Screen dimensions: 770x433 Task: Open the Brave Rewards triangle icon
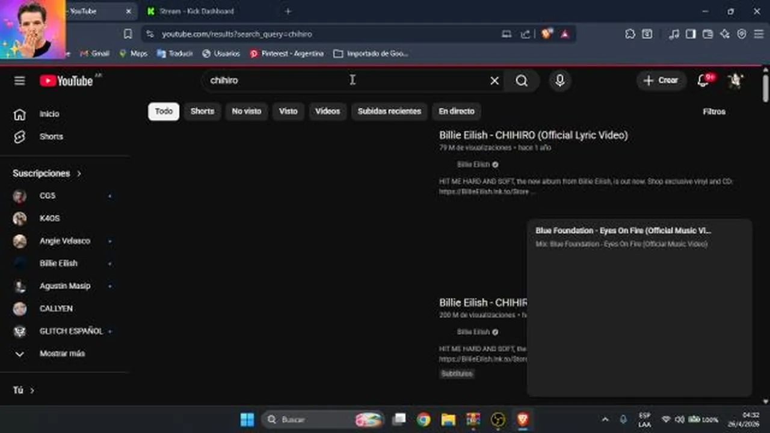click(565, 34)
